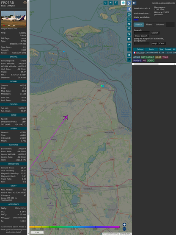Click the U map toggle button
This screenshot has width=176, height=235.
tap(105, 3)
